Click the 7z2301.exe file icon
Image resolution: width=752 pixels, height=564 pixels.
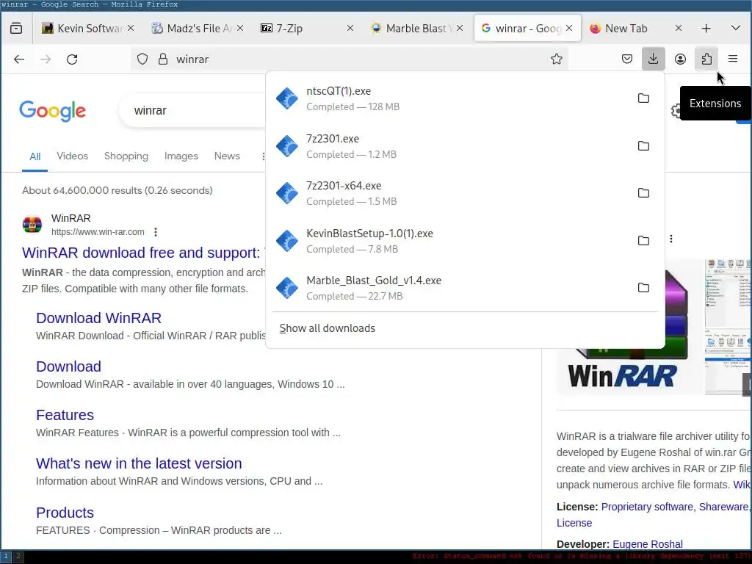pos(287,146)
